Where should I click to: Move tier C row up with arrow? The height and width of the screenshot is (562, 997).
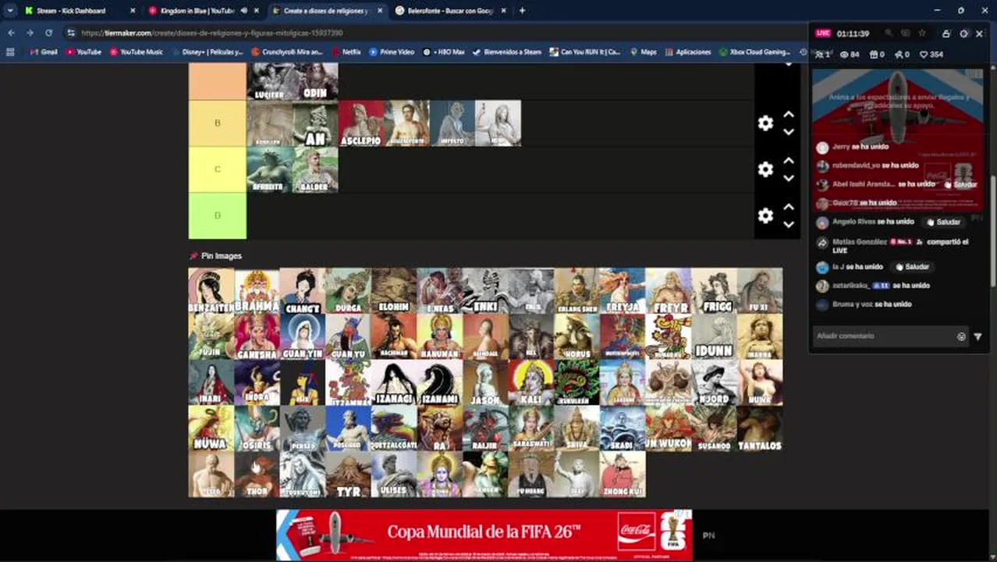point(789,161)
